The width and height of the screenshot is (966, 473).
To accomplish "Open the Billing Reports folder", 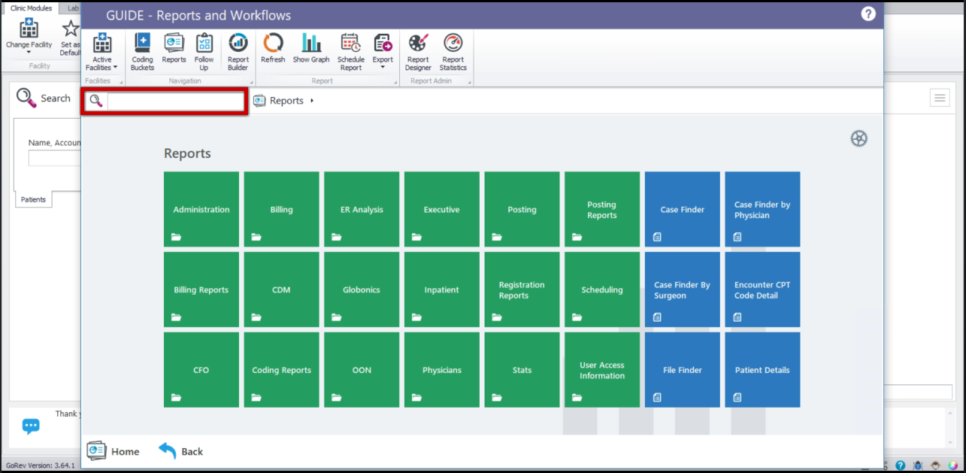I will coord(201,290).
